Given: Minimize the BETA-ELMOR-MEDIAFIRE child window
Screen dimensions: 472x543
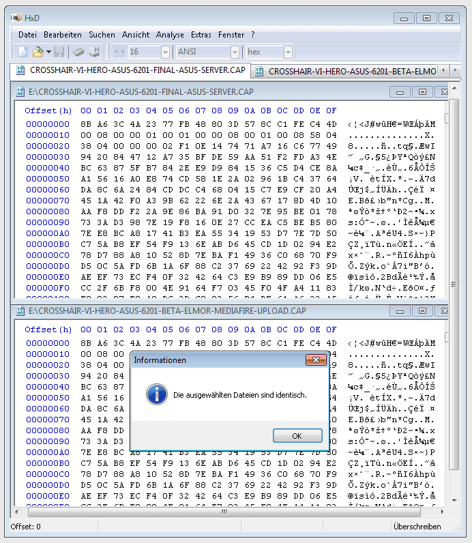Looking at the screenshot, I should (400, 311).
